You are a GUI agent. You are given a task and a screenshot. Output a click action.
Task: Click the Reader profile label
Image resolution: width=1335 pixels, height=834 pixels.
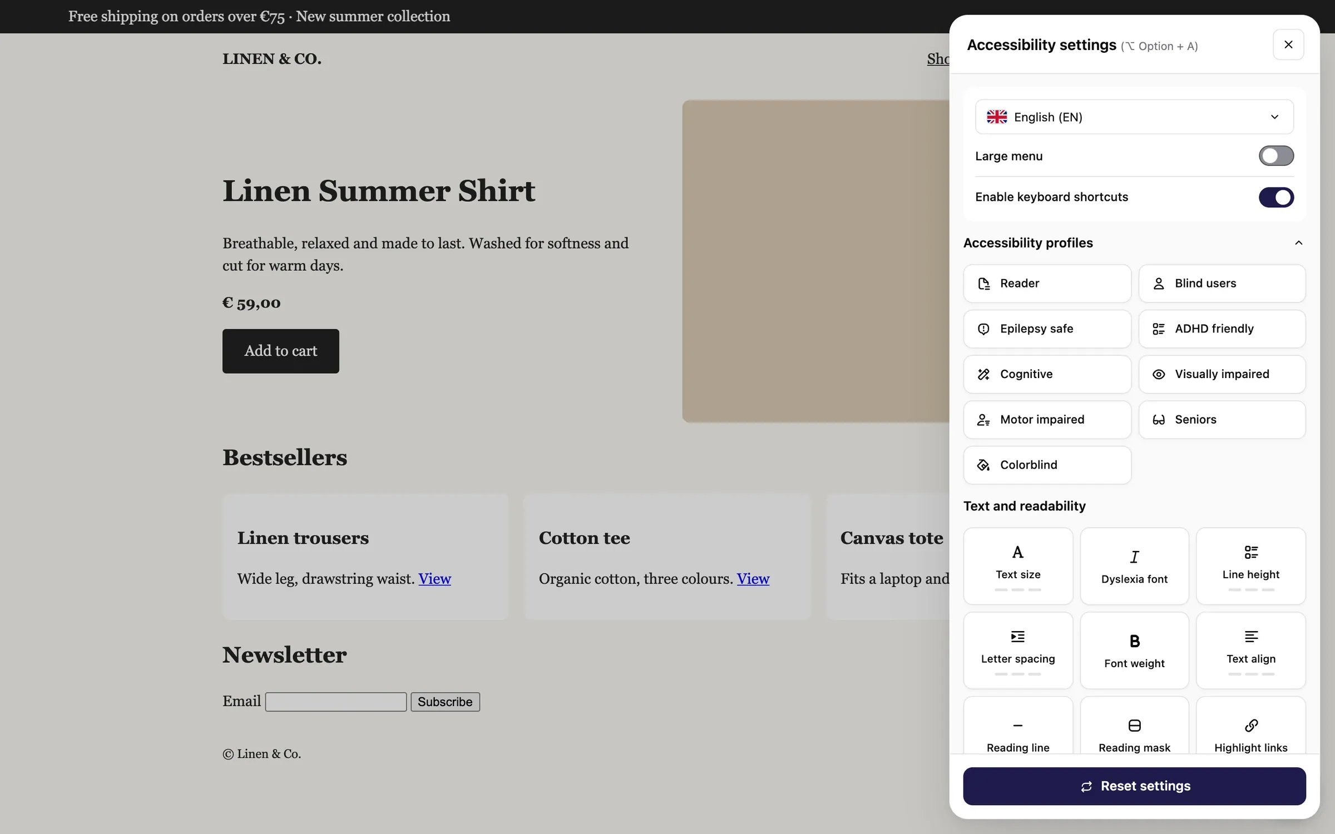(x=1020, y=284)
